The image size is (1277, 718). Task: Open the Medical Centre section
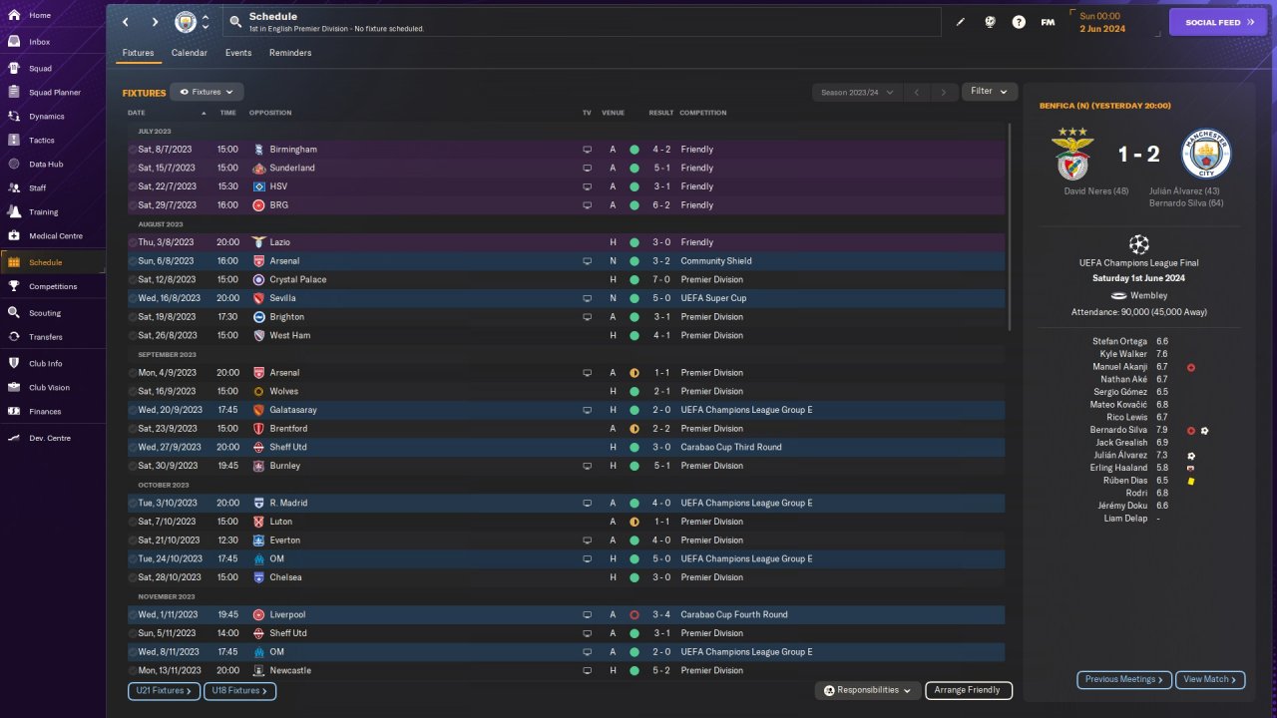point(55,236)
